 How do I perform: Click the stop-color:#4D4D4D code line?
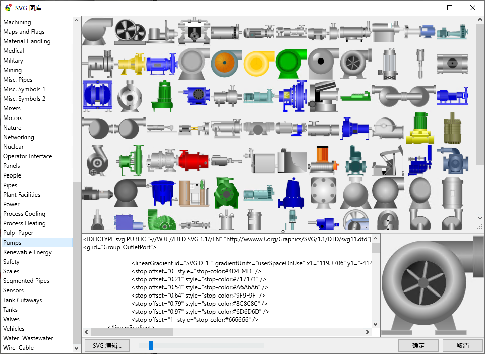[x=197, y=271]
